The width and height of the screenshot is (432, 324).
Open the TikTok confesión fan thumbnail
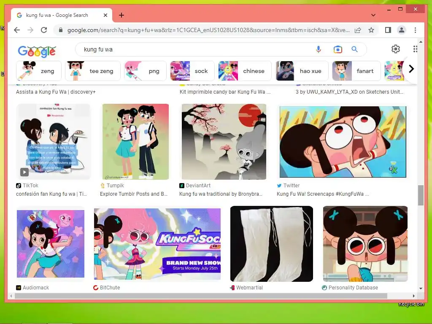point(54,142)
